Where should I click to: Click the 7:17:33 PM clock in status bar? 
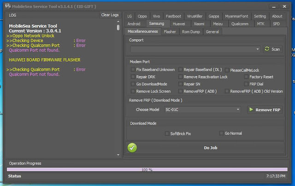276,176
